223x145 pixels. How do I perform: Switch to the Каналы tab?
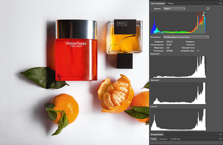click(164, 139)
